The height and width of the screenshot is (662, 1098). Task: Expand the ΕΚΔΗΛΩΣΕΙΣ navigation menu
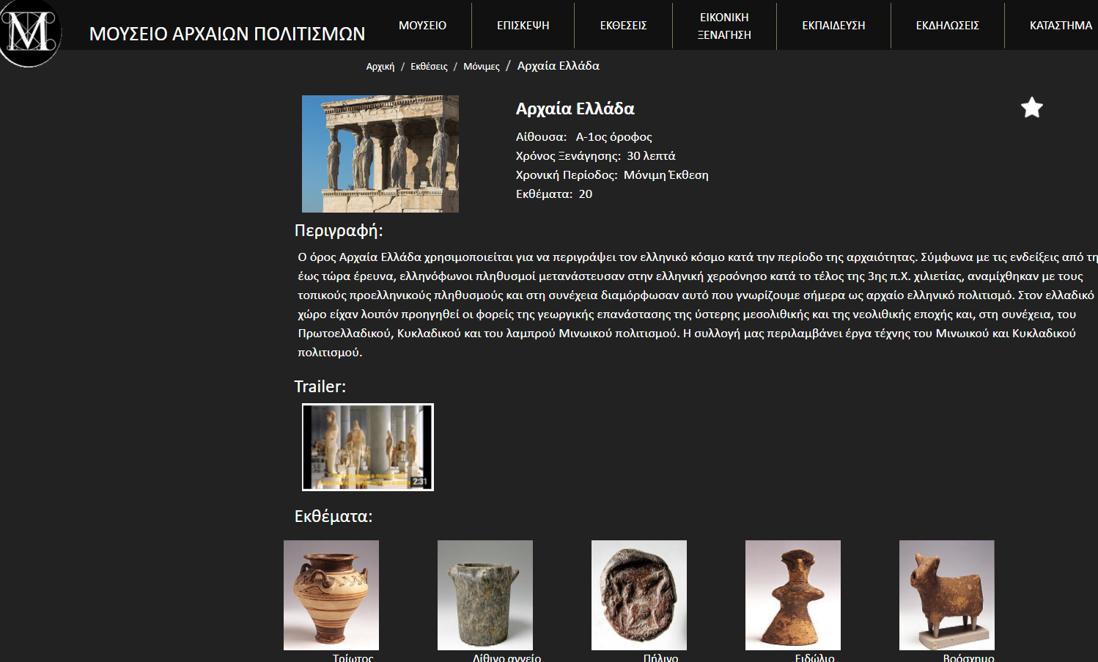pos(947,26)
